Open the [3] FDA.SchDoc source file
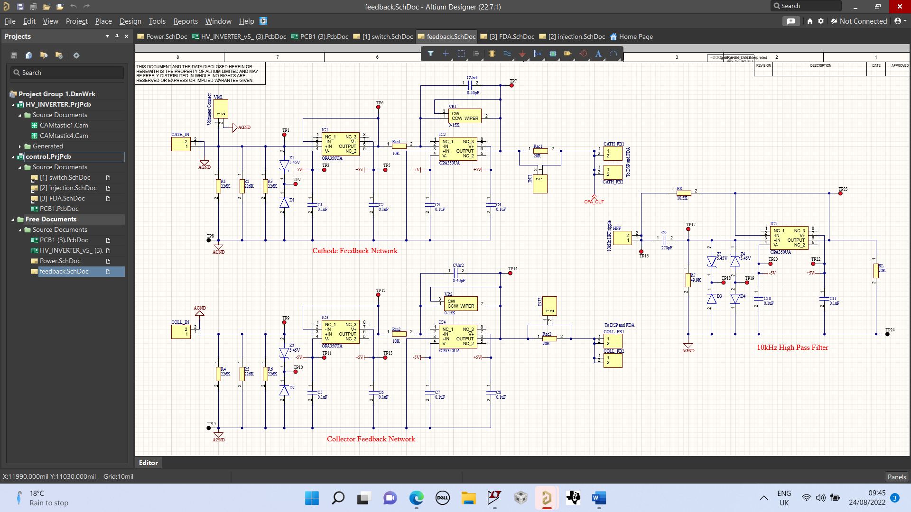This screenshot has width=911, height=512. (x=61, y=198)
